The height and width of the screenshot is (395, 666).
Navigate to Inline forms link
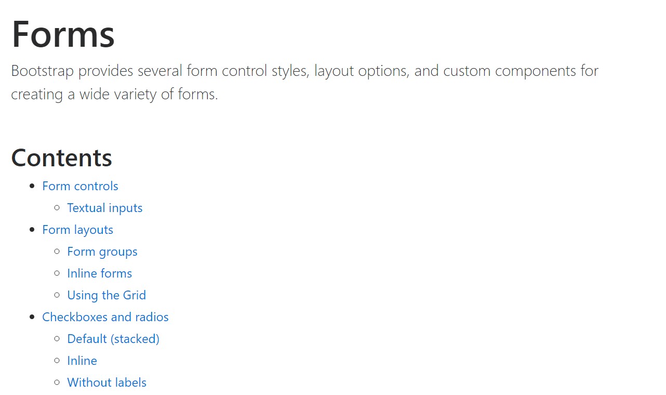[99, 273]
